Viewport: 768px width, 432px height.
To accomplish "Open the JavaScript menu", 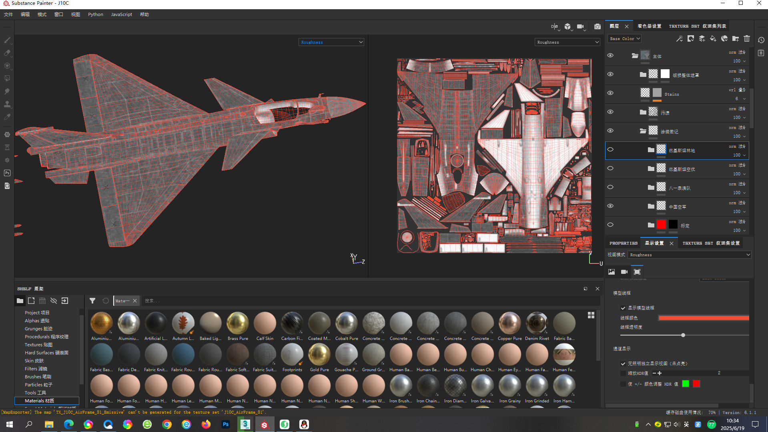I will [121, 14].
